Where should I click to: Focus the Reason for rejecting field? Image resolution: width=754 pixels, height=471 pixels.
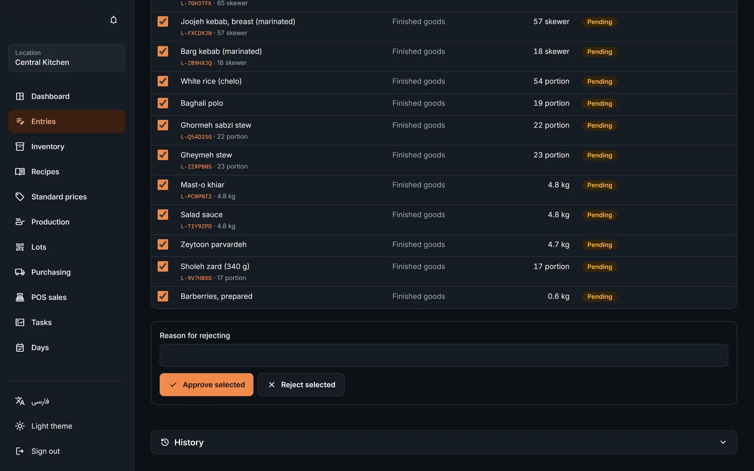click(444, 355)
